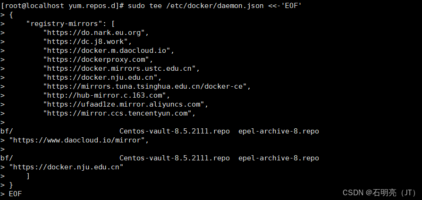Click the "registry-mirrors" key text
Image resolution: width=422 pixels, height=200 pixels.
click(x=64, y=24)
